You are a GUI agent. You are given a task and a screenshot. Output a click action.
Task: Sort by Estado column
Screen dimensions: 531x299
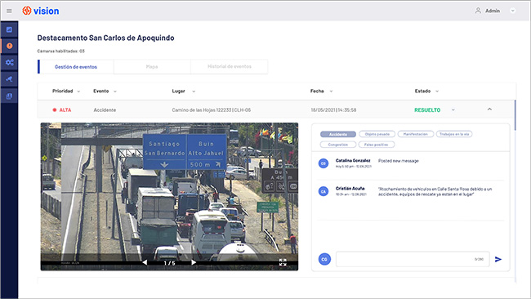point(426,91)
